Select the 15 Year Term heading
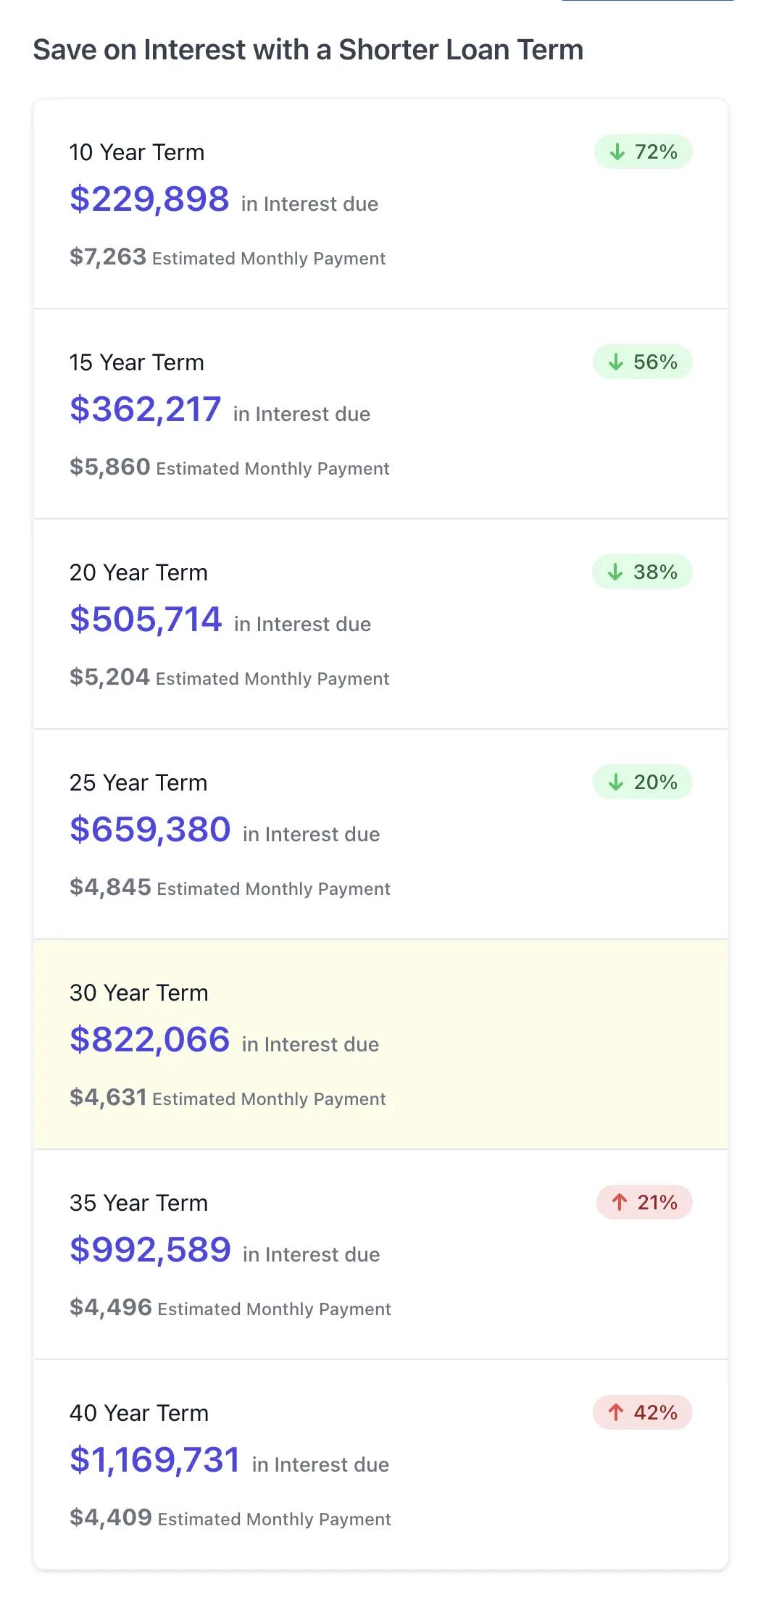Viewport: 758px width, 1597px height. 137,363
